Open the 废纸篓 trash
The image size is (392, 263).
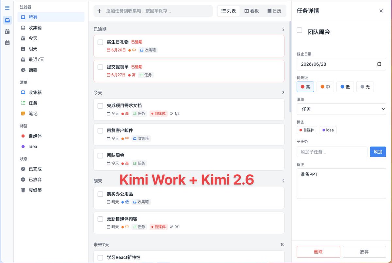pyautogui.click(x=51, y=190)
